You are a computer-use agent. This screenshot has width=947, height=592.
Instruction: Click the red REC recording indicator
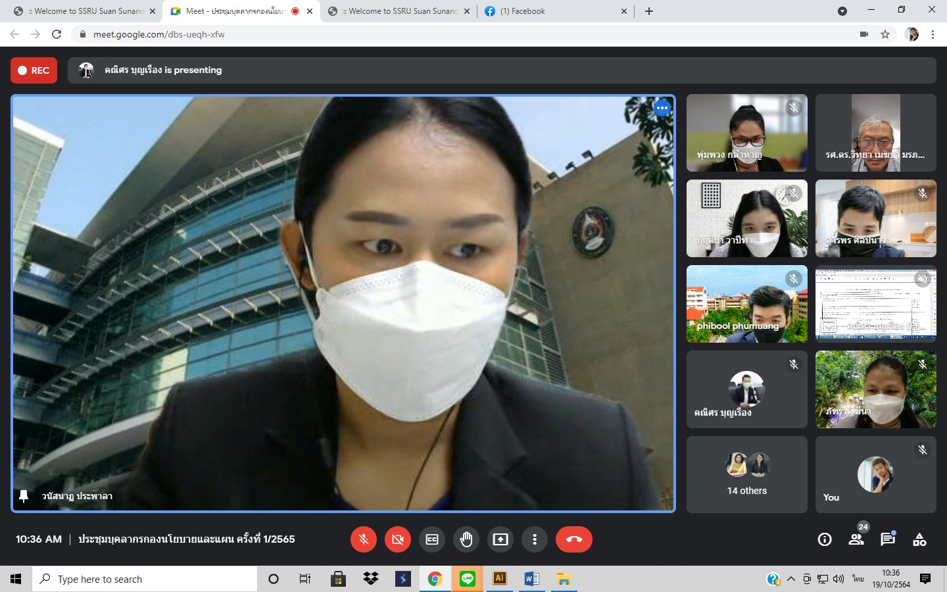[34, 70]
